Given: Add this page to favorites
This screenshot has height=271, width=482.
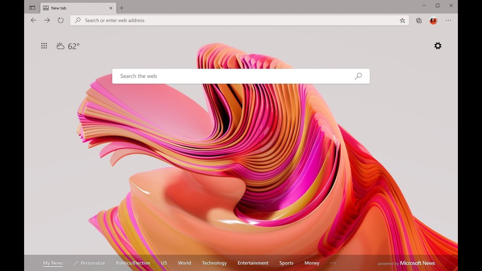Looking at the screenshot, I should (x=402, y=21).
